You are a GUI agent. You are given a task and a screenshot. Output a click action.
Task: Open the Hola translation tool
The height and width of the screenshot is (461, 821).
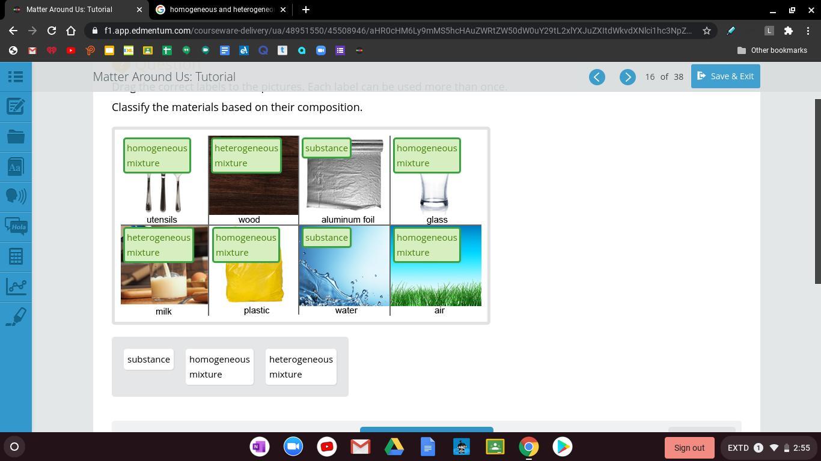coord(16,226)
